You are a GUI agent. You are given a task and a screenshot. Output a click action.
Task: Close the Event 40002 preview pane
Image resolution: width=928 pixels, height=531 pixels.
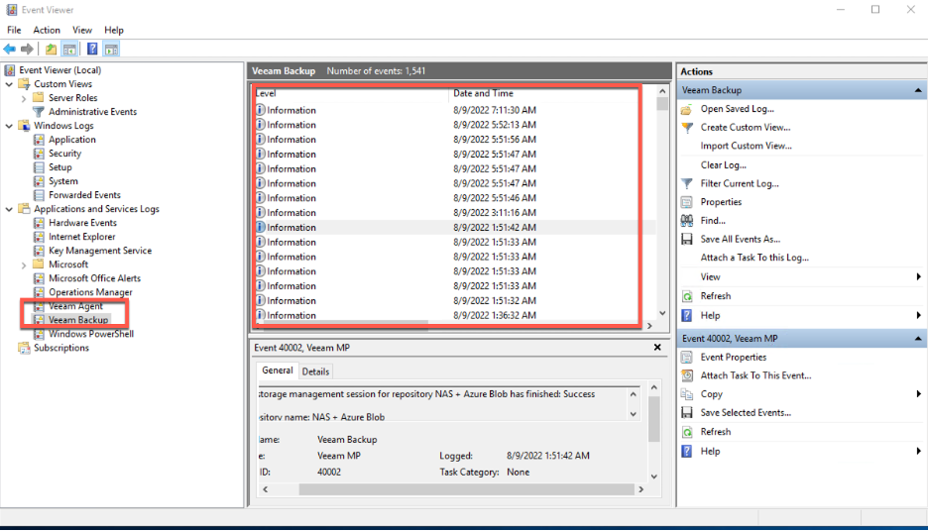coord(657,348)
